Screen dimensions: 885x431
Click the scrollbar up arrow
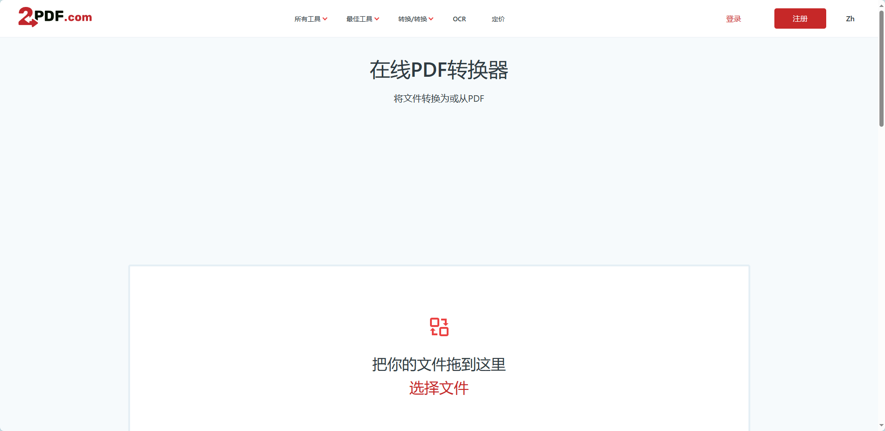tap(881, 5)
